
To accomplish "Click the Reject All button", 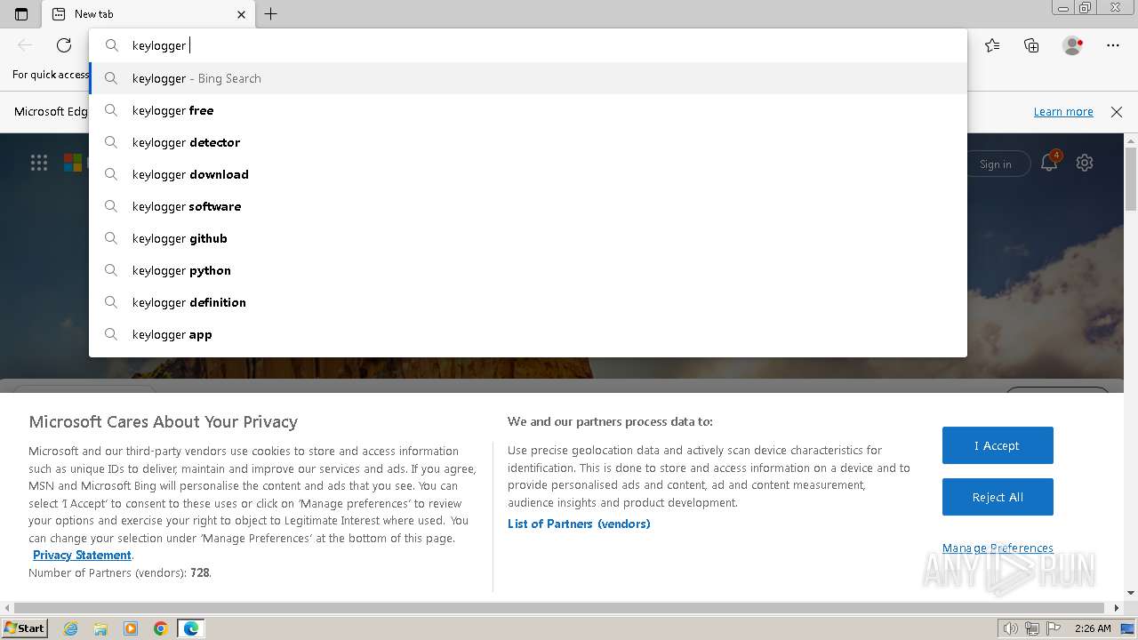I will click(998, 497).
